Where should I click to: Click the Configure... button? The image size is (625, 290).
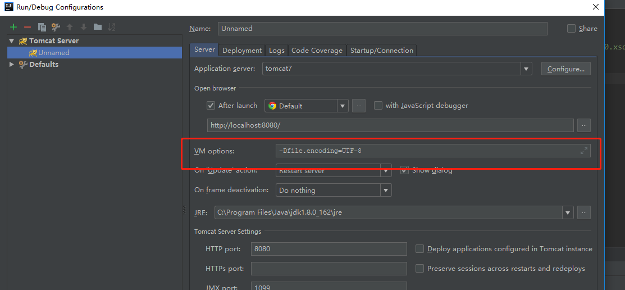point(565,69)
